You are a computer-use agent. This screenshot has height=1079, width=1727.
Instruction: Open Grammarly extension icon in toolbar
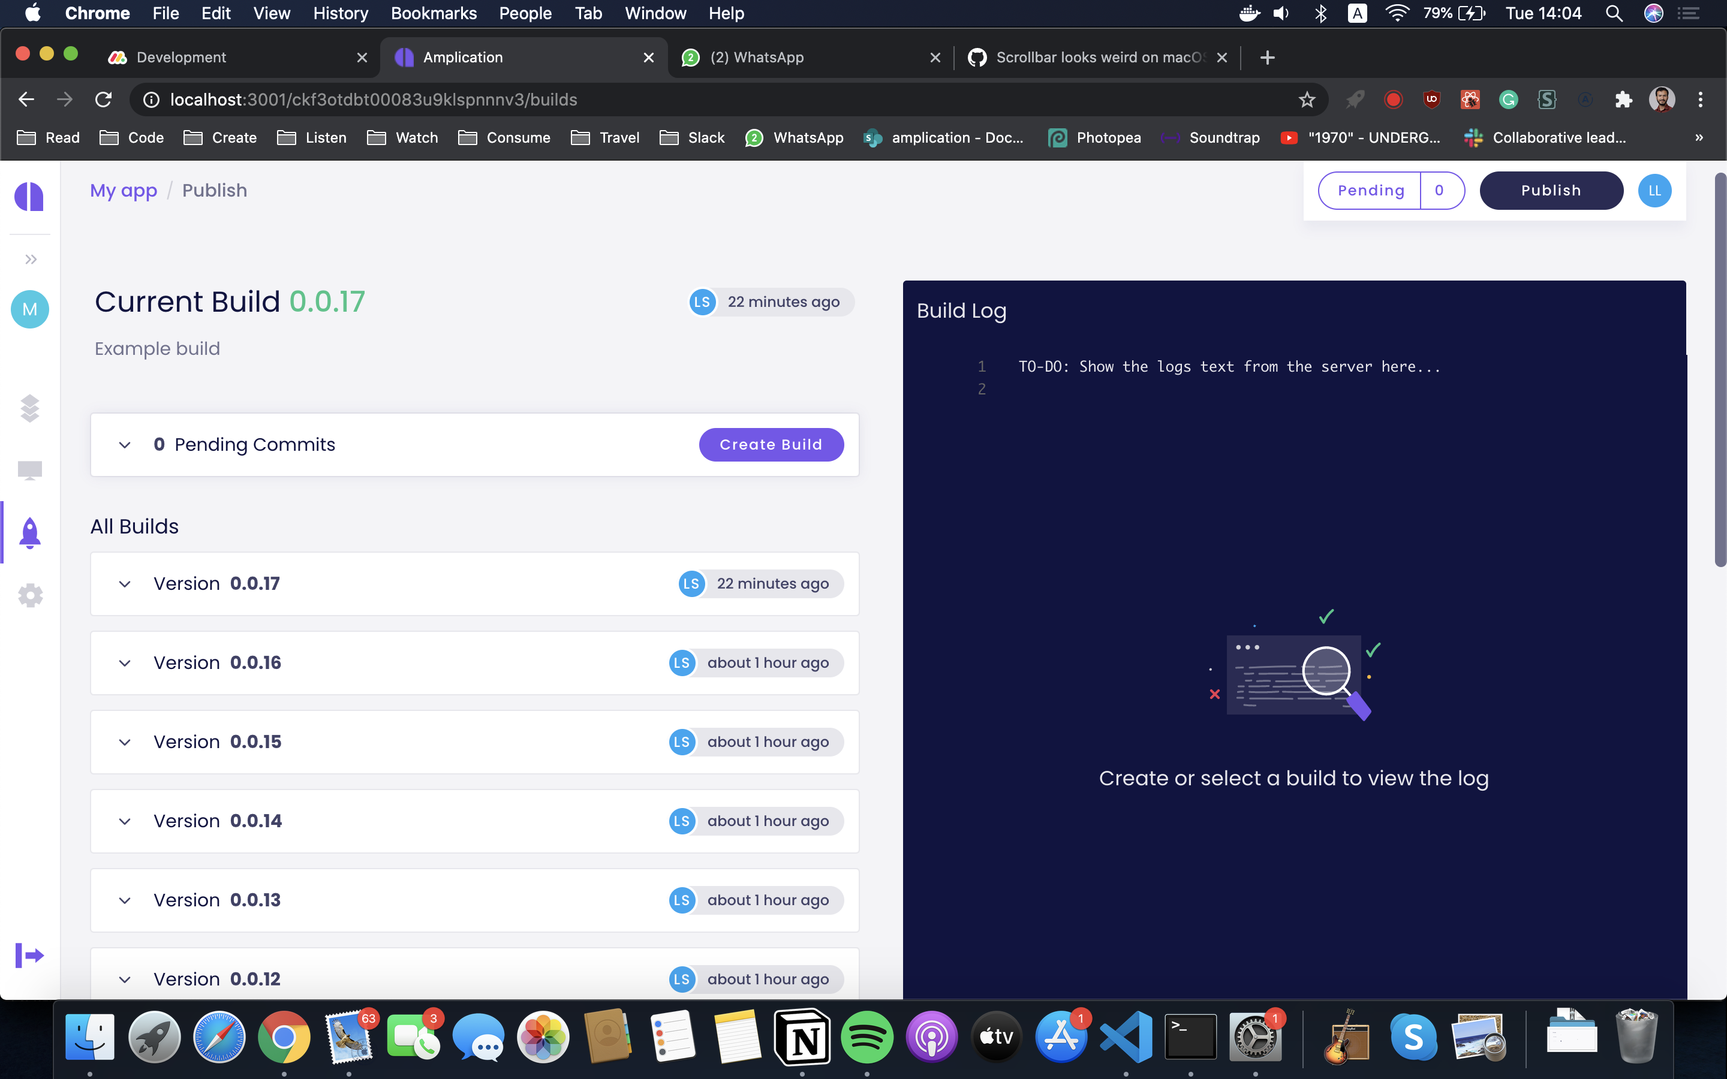click(x=1508, y=99)
